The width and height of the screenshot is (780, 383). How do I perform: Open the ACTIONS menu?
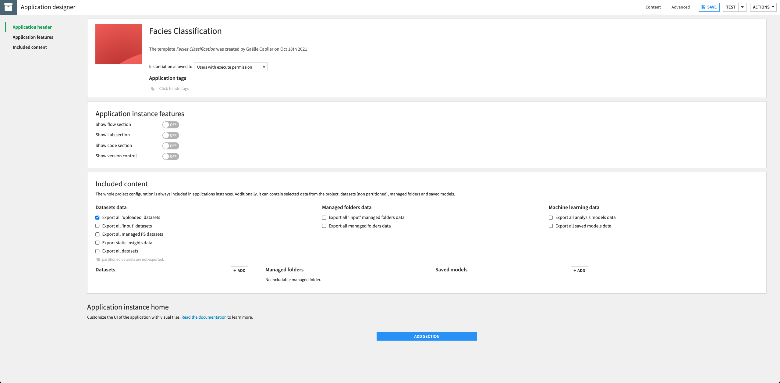tap(763, 7)
